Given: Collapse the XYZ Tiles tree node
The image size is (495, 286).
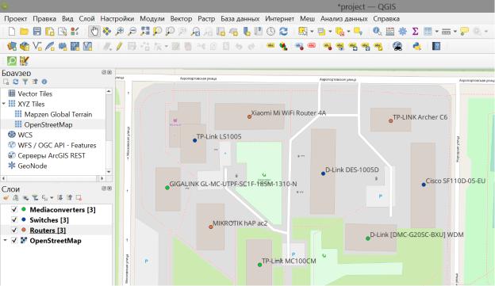Looking at the screenshot, I should click(4, 104).
